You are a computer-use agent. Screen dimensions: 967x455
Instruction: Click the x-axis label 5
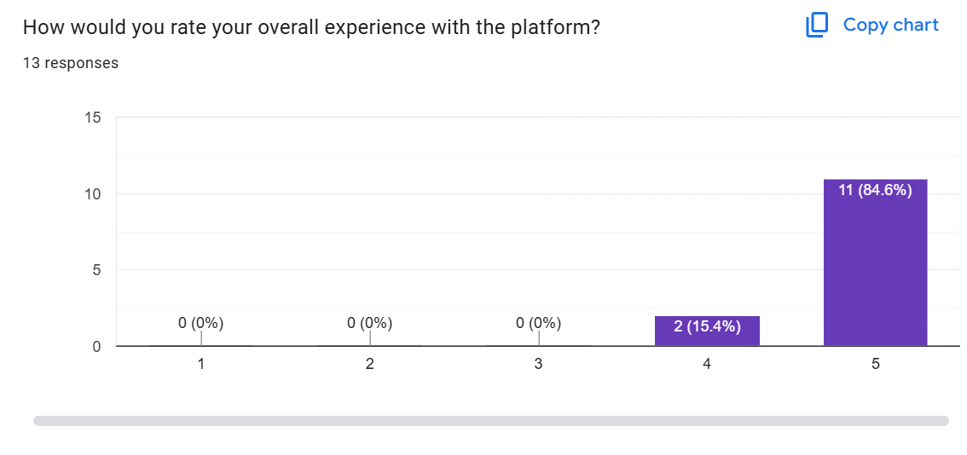(x=875, y=364)
